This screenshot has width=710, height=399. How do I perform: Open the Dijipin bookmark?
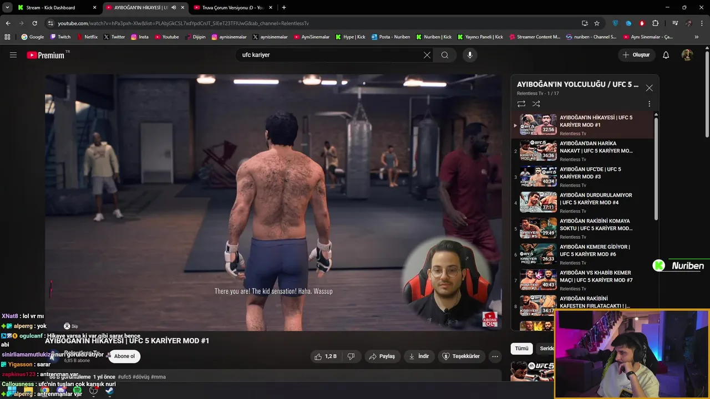(x=195, y=37)
